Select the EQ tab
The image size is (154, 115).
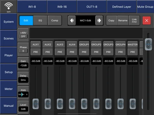(40, 21)
